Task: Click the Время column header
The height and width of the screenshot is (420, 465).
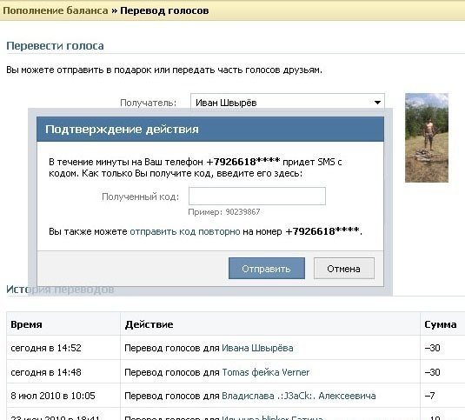Action: tap(26, 324)
